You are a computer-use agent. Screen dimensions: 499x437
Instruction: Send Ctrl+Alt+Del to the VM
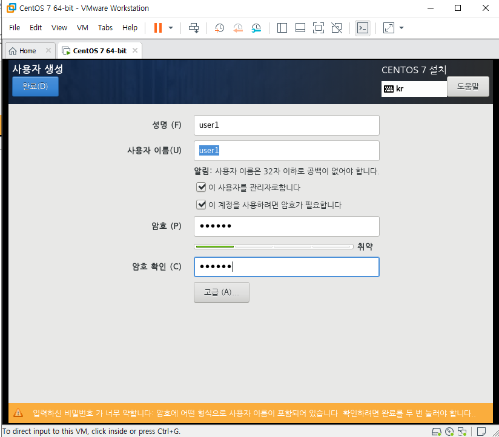(194, 28)
